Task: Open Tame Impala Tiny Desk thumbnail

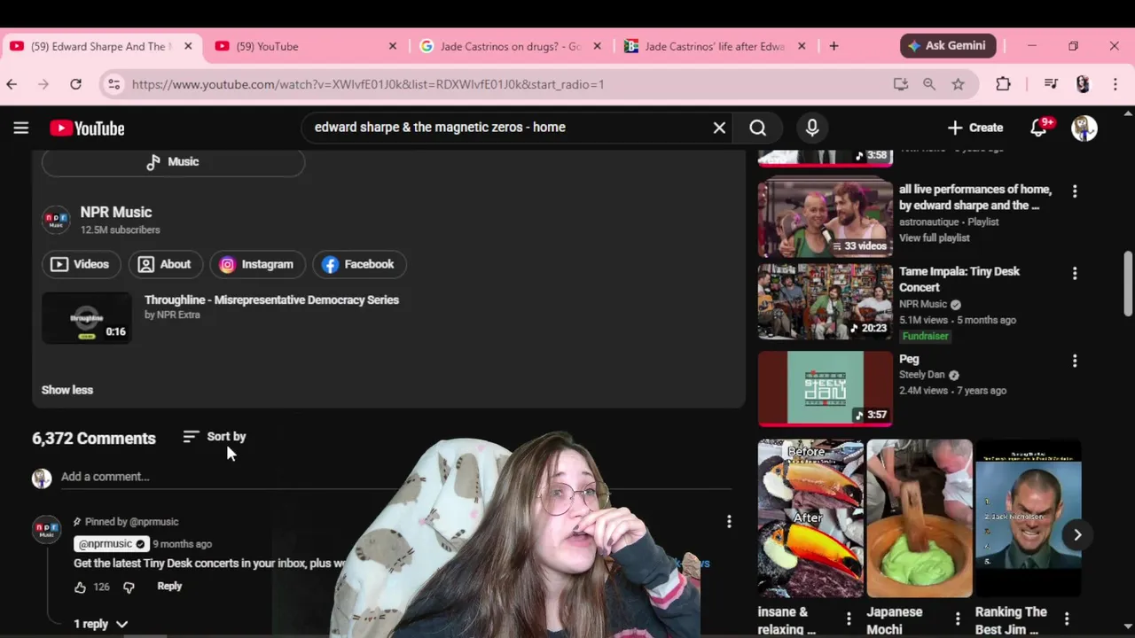Action: (825, 301)
